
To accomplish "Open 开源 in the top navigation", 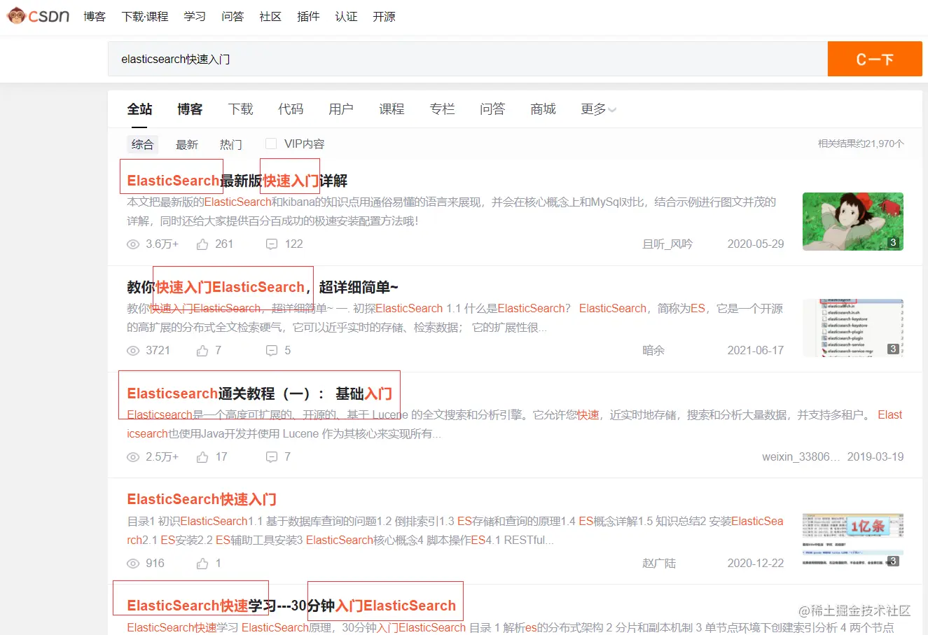I will [384, 16].
